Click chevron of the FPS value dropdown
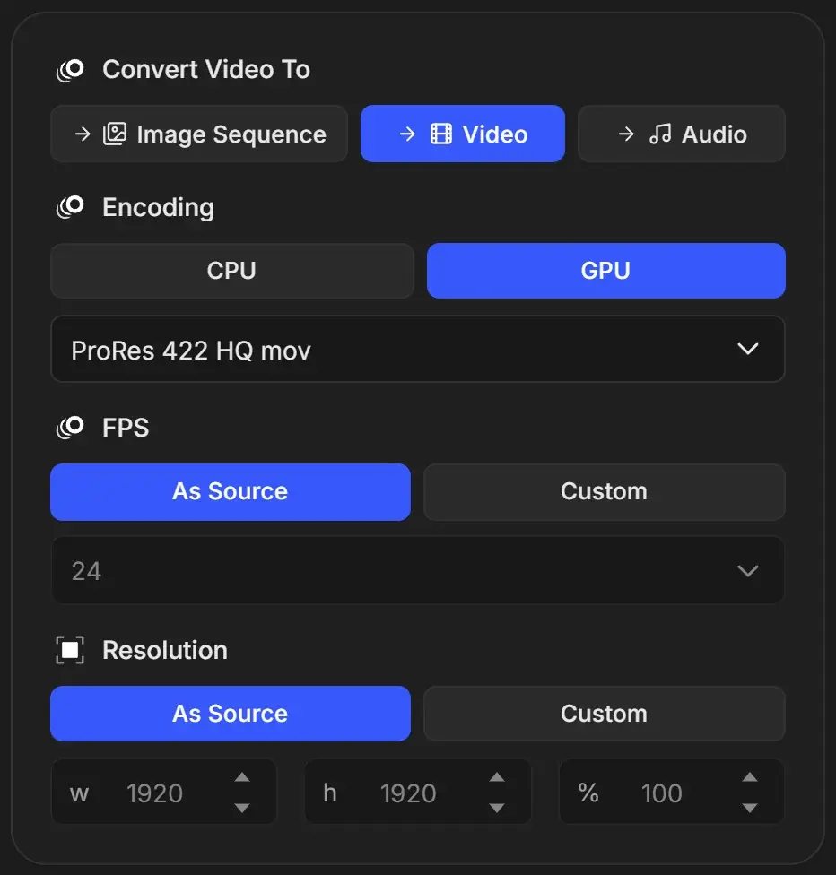Screen dimensions: 836x875 click(748, 571)
